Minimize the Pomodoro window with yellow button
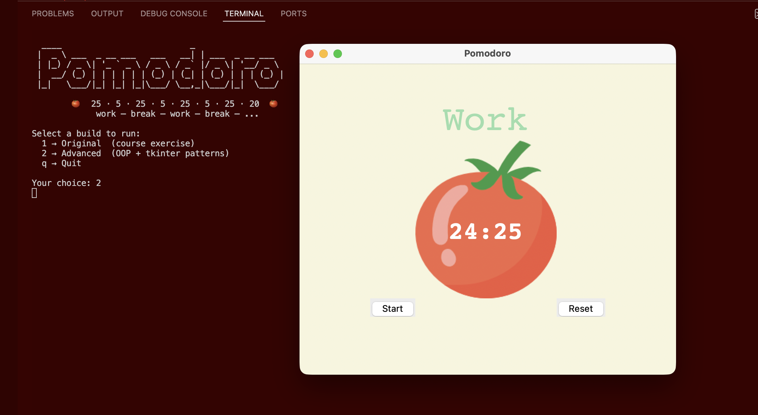This screenshot has width=758, height=415. (x=324, y=54)
